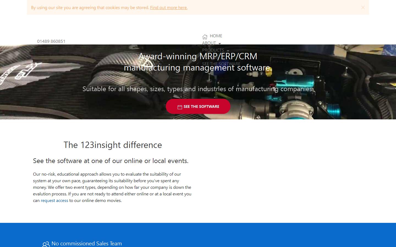Image resolution: width=396 pixels, height=247 pixels.
Task: Choose SEE THE SOFTWARE in the navigation
Action: [221, 64]
